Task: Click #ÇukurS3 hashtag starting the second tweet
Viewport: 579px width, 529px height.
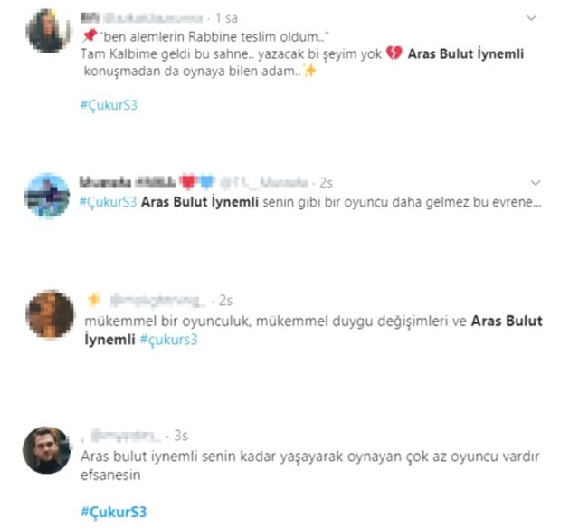Action: [109, 202]
